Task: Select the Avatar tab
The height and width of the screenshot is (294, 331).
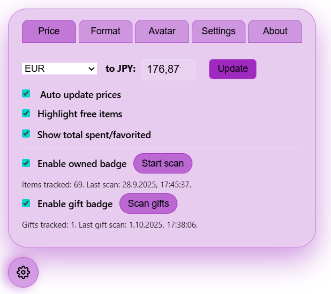Action: point(162,31)
